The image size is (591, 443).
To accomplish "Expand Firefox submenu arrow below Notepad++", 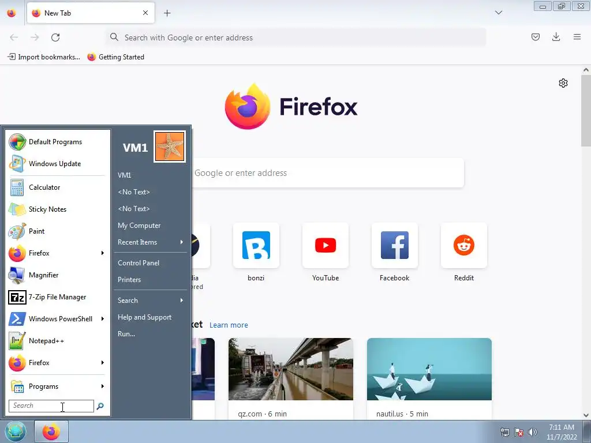I will pos(102,363).
